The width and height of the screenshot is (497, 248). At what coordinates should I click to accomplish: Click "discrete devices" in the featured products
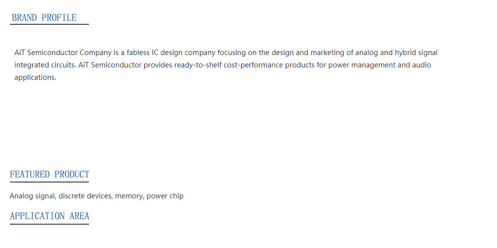pos(85,196)
